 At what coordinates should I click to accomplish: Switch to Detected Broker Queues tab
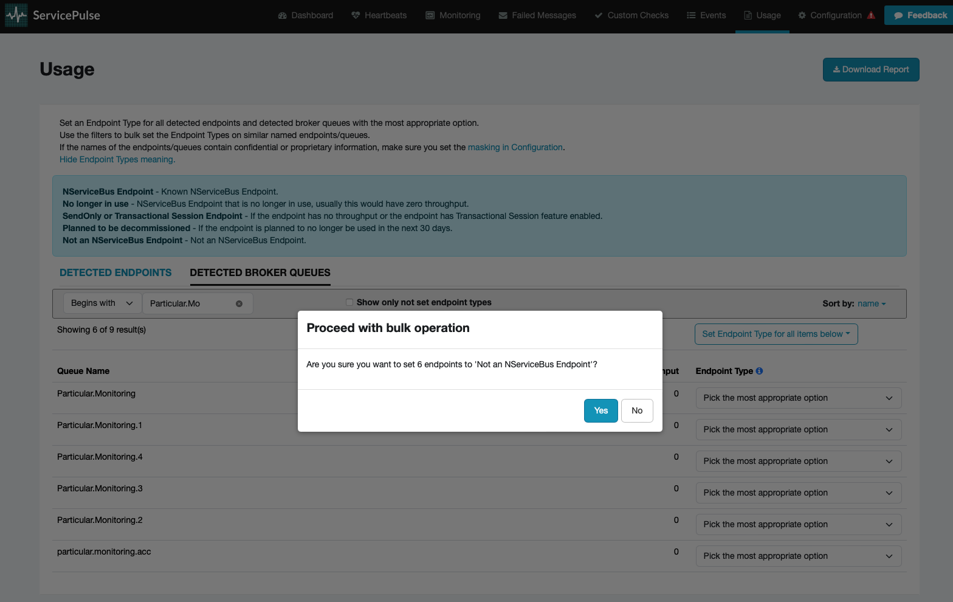point(260,272)
